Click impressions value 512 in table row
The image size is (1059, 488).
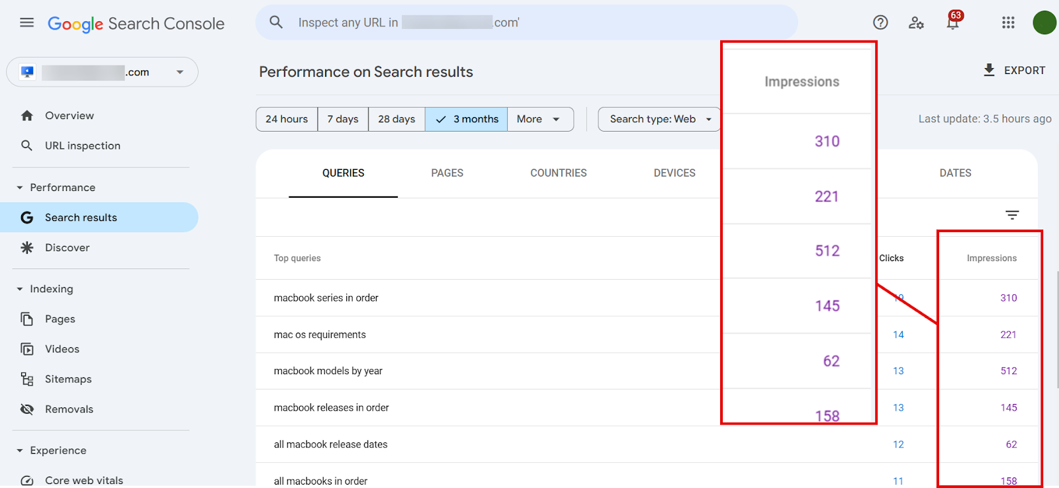click(1009, 371)
